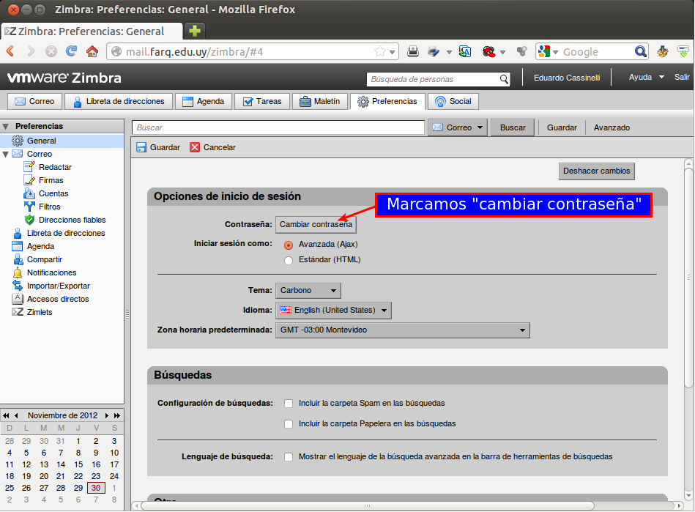Click the Avanzado search link
The image size is (695, 512).
(612, 127)
